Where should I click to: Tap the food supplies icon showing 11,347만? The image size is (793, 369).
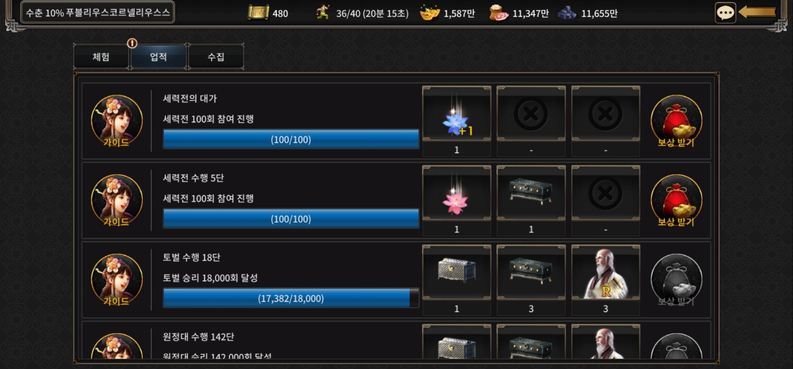(x=499, y=13)
